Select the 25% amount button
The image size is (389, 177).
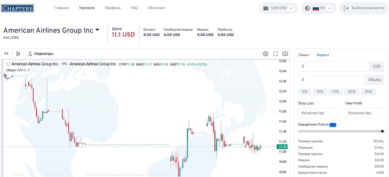click(x=368, y=92)
